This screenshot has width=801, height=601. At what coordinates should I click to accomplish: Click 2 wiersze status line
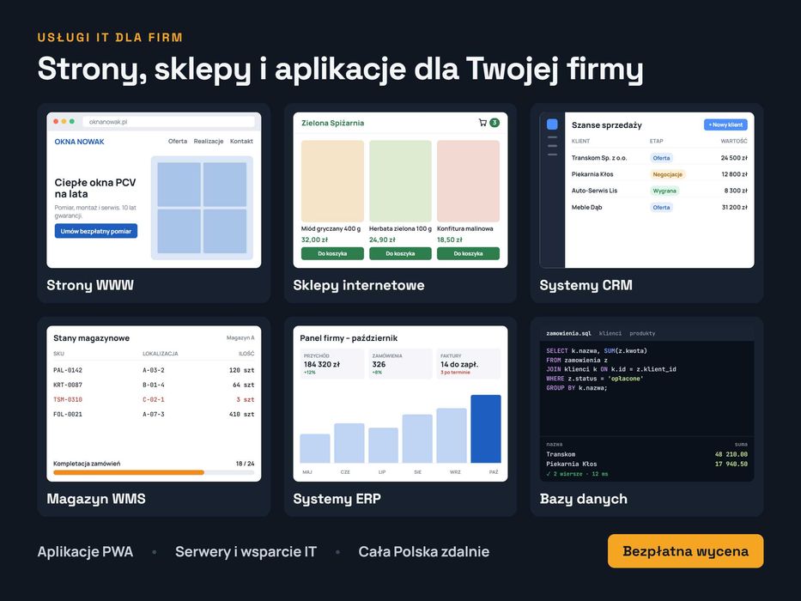(x=577, y=474)
